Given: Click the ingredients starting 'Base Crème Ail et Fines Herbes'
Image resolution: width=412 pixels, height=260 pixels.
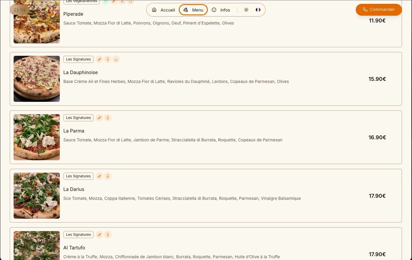Looking at the screenshot, I should (x=176, y=81).
